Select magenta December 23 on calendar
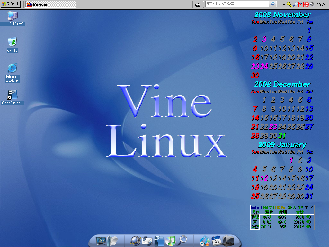The height and width of the screenshot is (247, 329). (273, 127)
